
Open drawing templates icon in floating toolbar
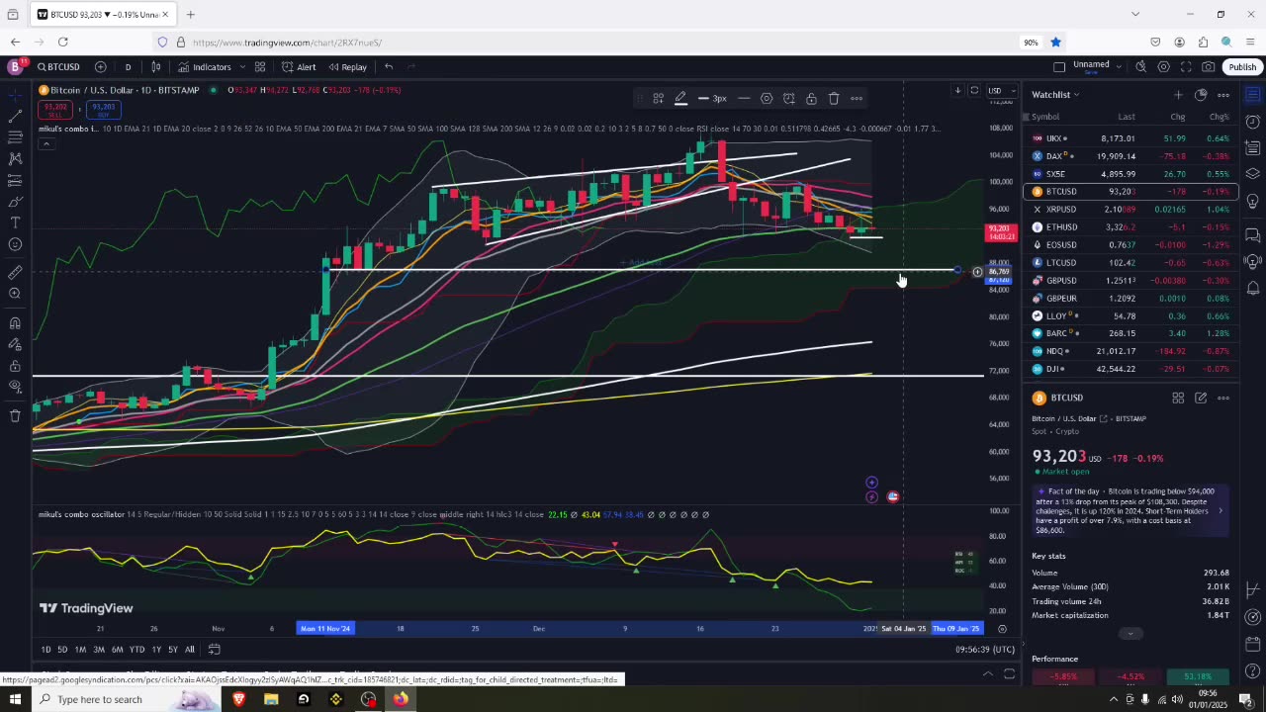658,98
